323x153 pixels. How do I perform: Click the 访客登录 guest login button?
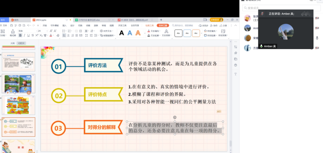point(216,20)
